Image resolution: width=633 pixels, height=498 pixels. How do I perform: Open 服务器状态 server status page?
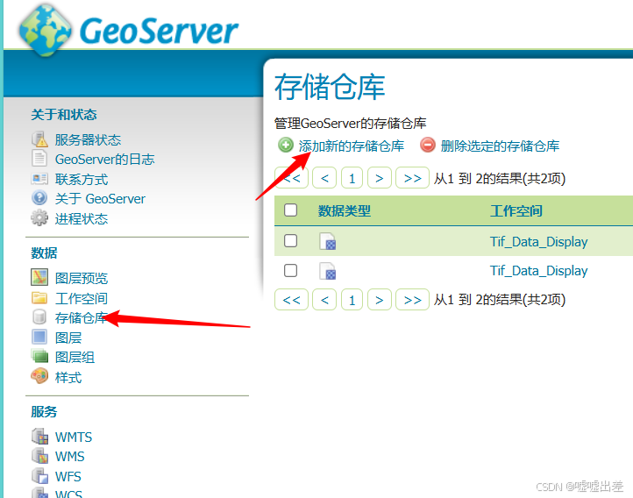point(88,139)
